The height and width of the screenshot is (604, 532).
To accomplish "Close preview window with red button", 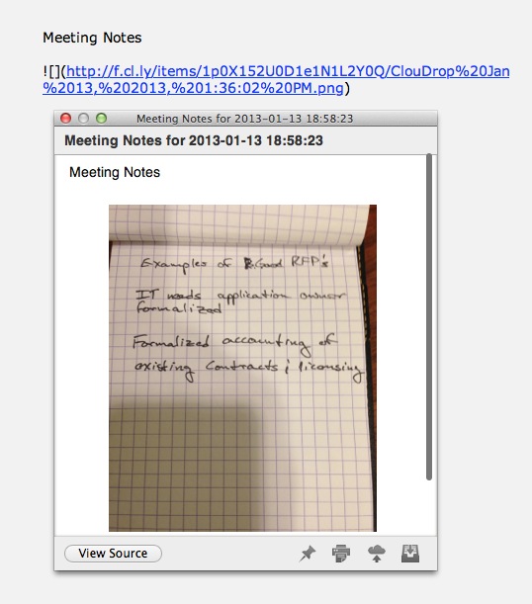I will click(x=66, y=119).
